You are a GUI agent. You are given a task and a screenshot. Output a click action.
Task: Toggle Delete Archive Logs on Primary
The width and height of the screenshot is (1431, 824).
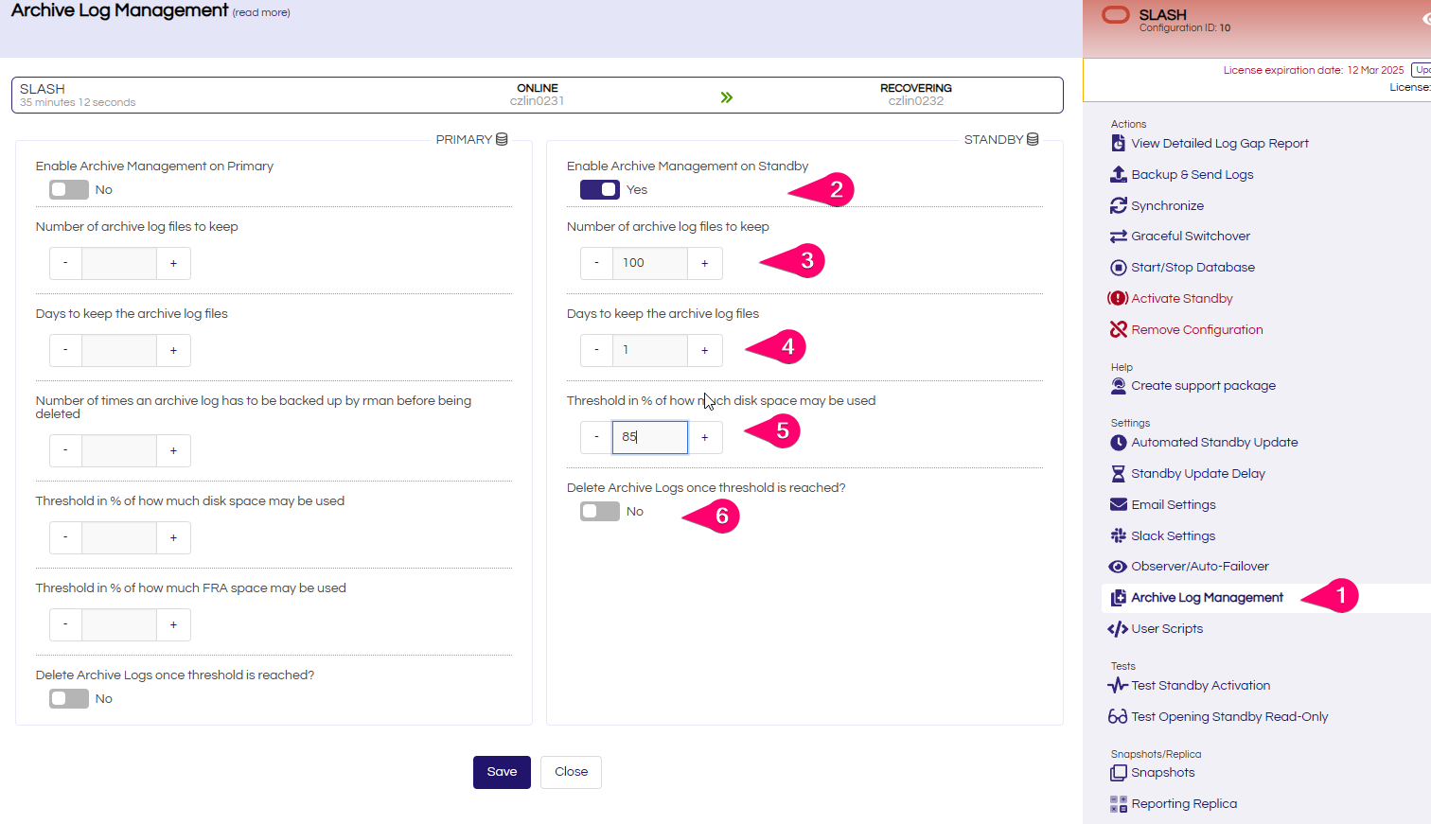[x=69, y=698]
